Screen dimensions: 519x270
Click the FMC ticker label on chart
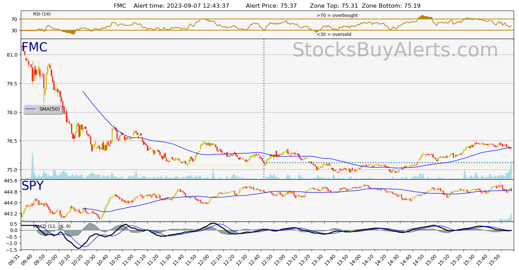coord(35,47)
